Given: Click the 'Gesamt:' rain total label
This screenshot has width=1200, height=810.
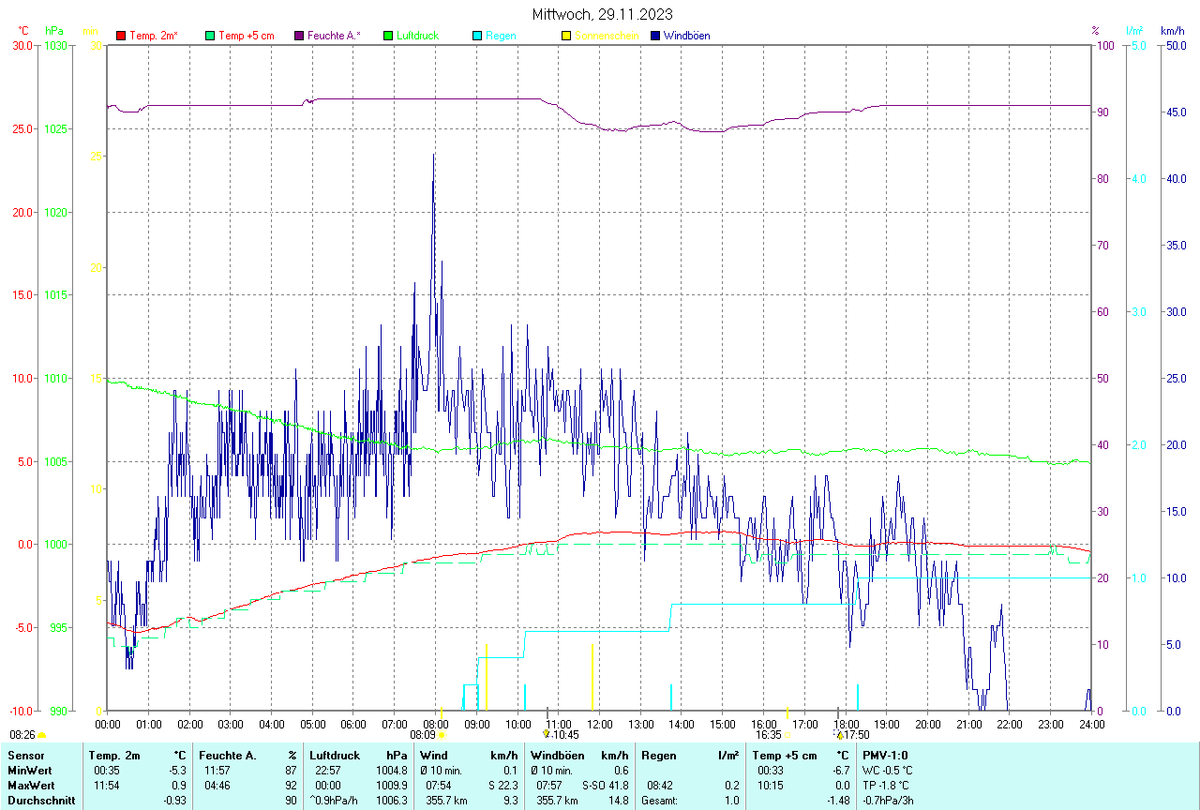Looking at the screenshot, I should [x=659, y=801].
